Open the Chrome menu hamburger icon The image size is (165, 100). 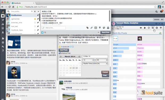click(x=163, y=7)
